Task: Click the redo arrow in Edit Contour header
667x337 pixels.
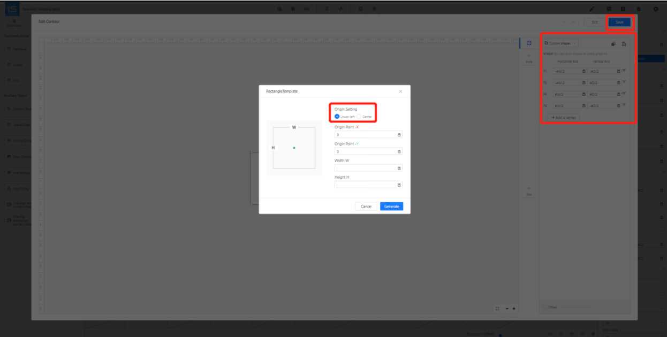Action: pyautogui.click(x=574, y=22)
